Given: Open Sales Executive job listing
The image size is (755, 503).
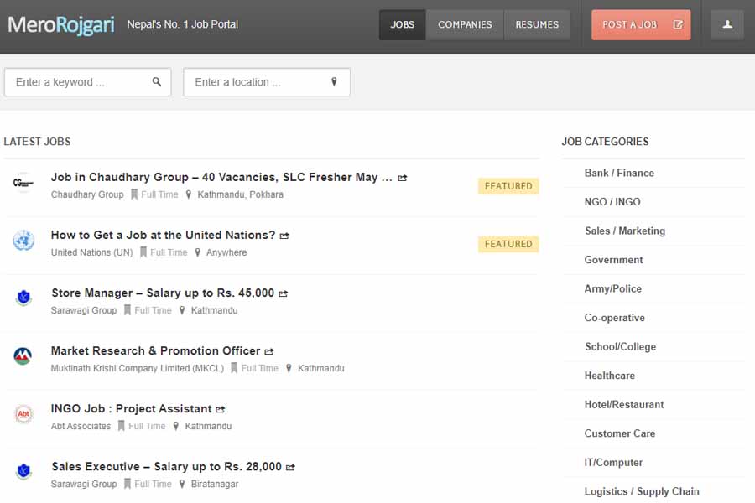Looking at the screenshot, I should (165, 466).
